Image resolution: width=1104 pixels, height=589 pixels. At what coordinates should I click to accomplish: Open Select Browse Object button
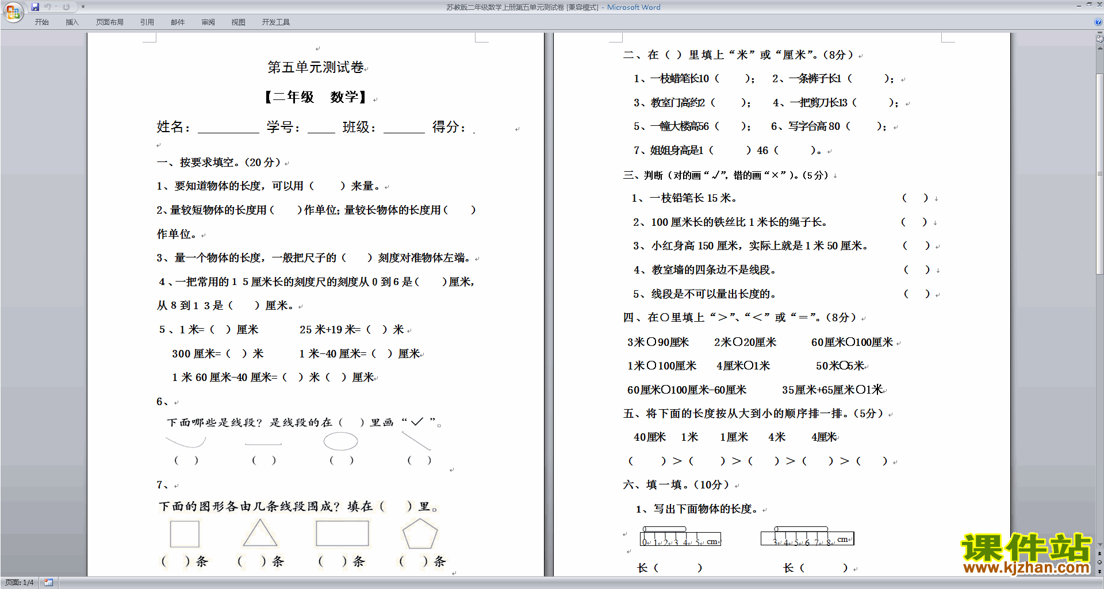click(1100, 562)
